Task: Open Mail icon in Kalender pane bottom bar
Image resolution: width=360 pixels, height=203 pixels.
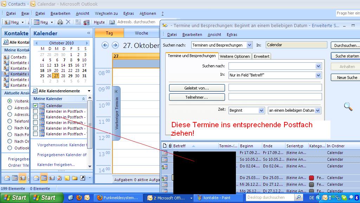Action: point(36,178)
